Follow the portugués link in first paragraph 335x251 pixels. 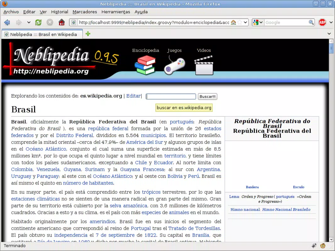point(181,122)
